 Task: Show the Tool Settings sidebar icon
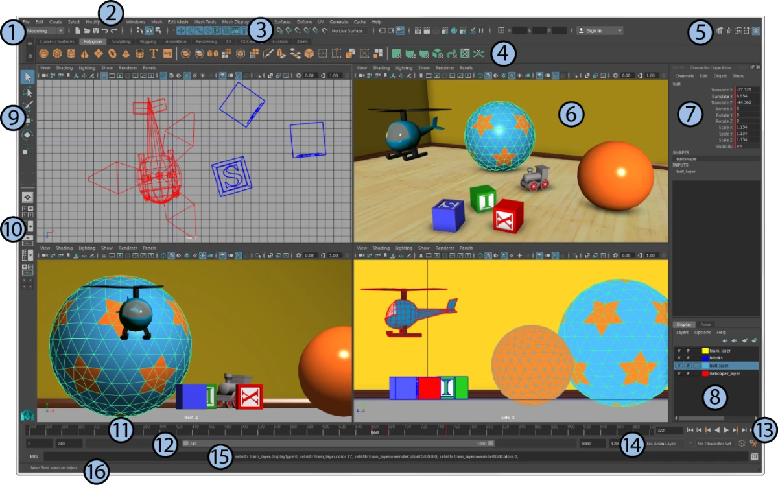coord(747,30)
